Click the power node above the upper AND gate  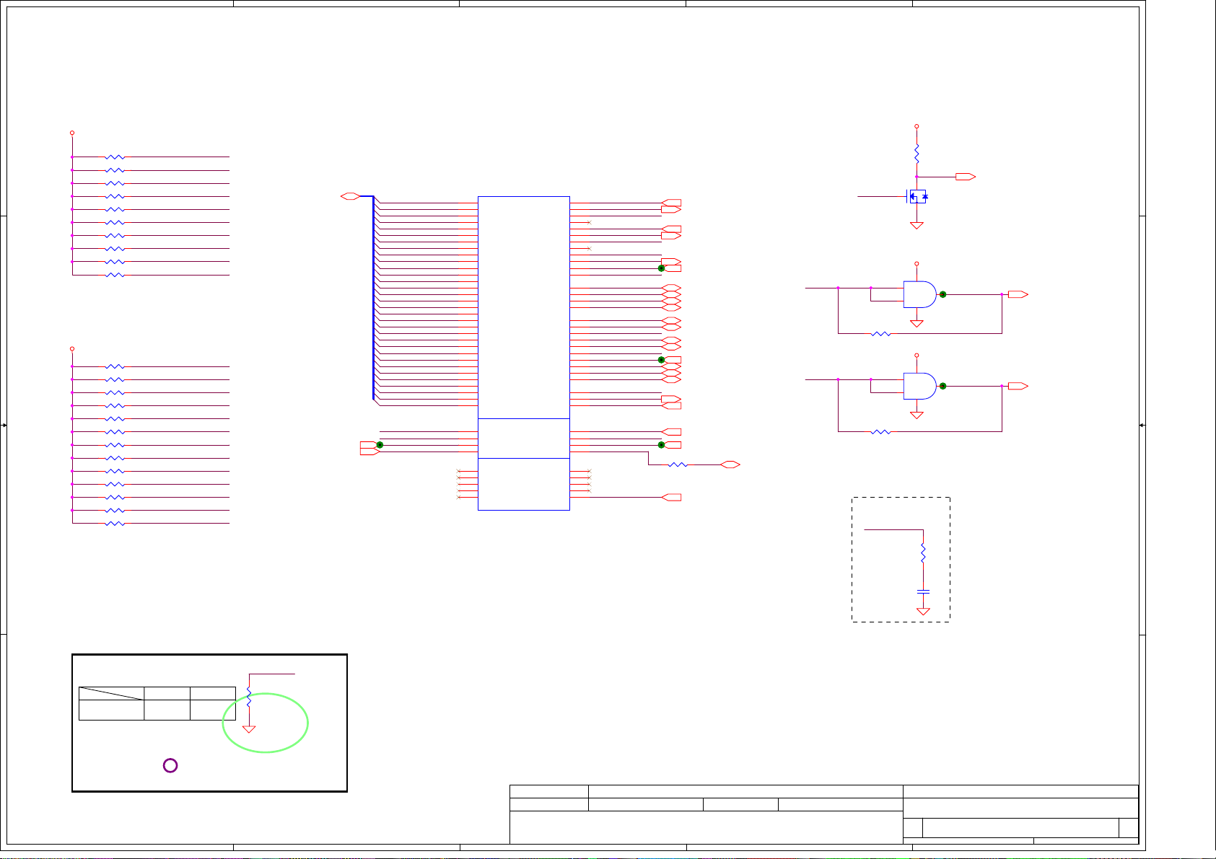[917, 264]
